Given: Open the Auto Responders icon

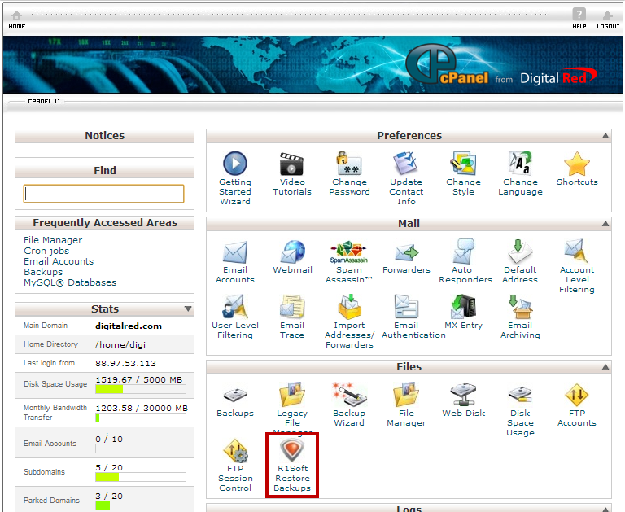Looking at the screenshot, I should (x=464, y=252).
